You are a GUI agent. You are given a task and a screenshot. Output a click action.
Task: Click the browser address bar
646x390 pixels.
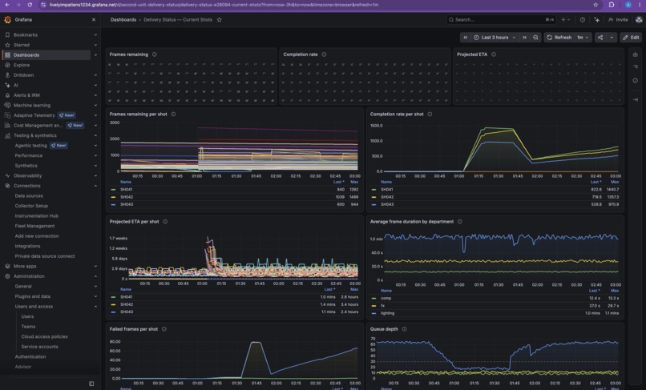(313, 5)
